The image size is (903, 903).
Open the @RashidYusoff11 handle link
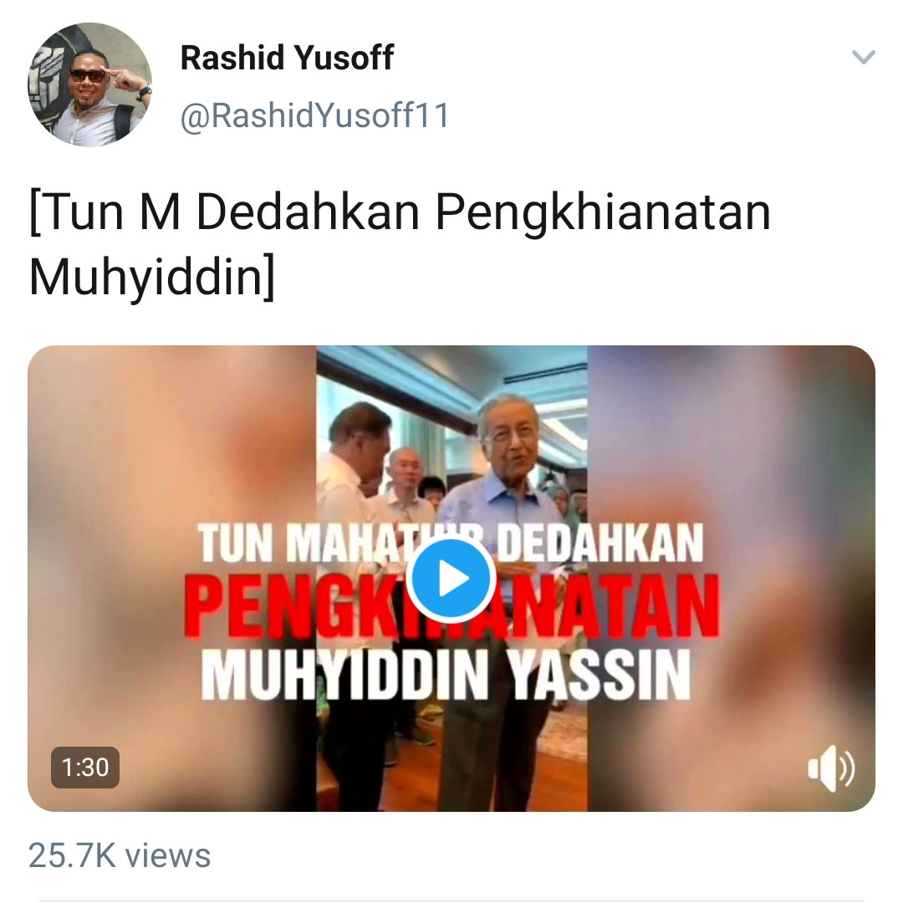314,115
